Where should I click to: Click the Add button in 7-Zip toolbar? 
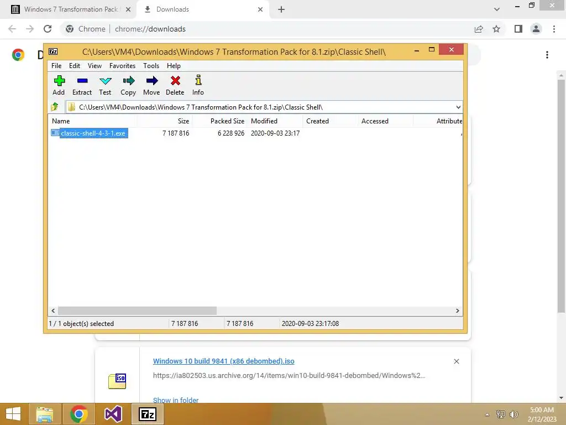pos(59,85)
